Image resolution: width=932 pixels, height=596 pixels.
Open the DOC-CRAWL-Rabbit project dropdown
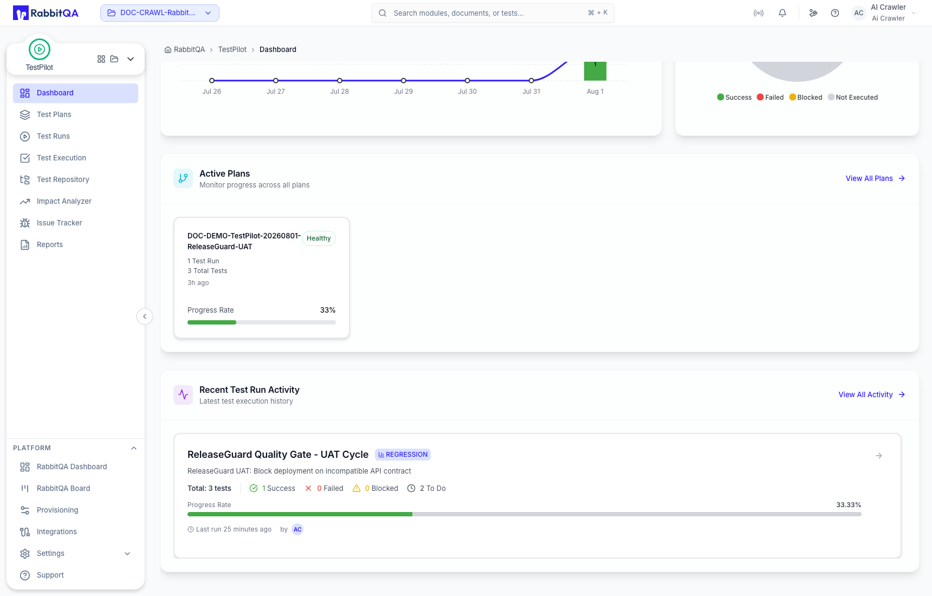coord(160,13)
